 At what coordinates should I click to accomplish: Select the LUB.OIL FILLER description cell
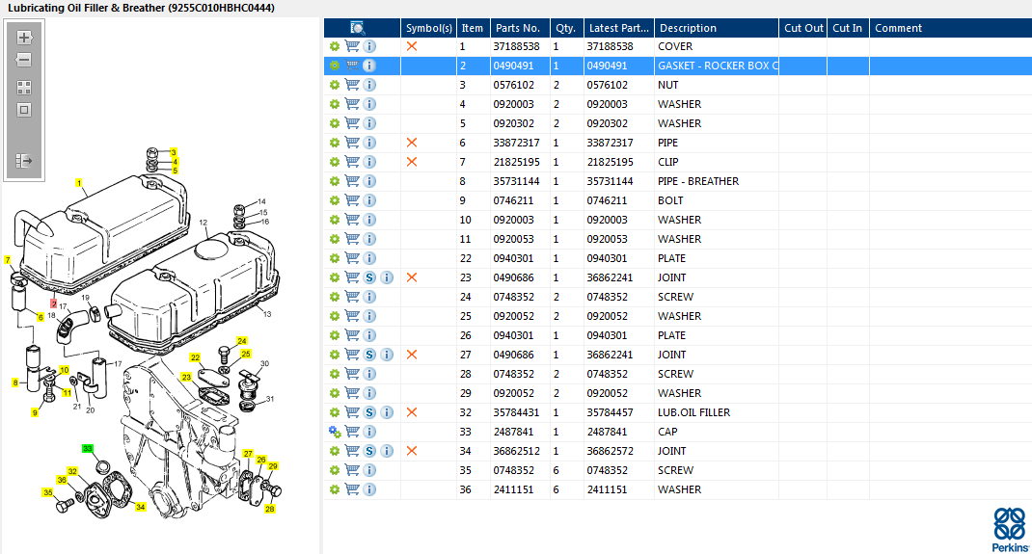pyautogui.click(x=716, y=412)
